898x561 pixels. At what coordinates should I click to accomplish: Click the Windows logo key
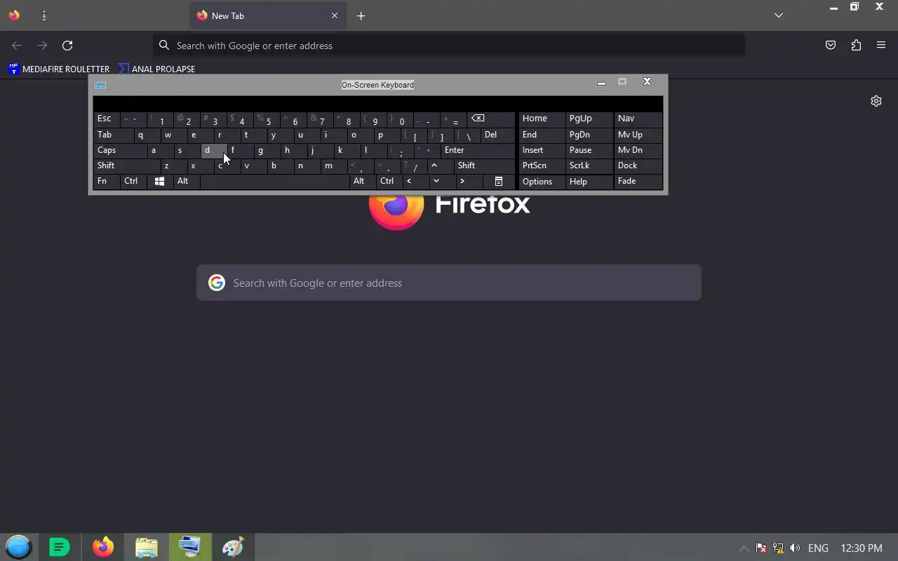tap(159, 181)
